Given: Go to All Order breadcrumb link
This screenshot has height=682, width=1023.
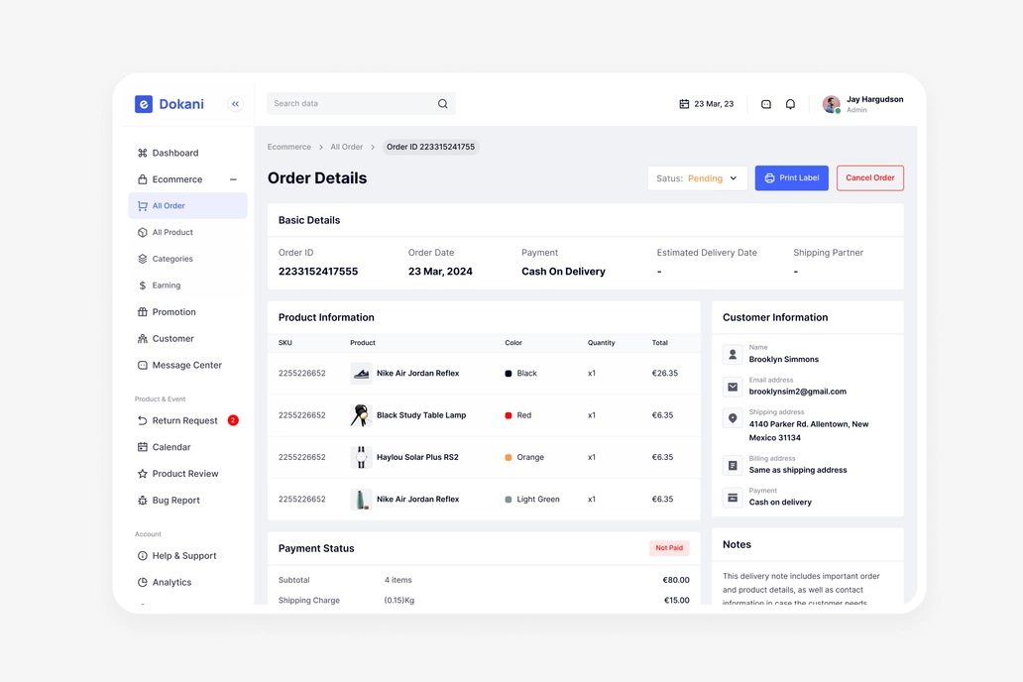Looking at the screenshot, I should pyautogui.click(x=346, y=147).
